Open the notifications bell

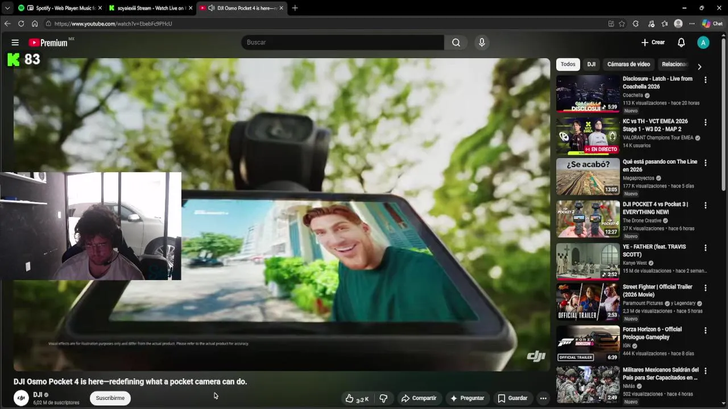point(681,43)
